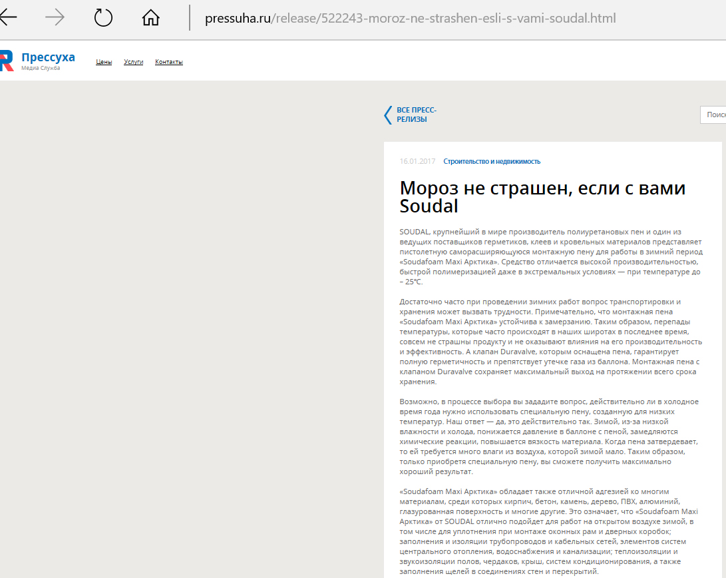Go back to ВСЕ ПРЕСС-РЕЛИЗЫ
Screen dimensions: 726x578
pos(417,115)
